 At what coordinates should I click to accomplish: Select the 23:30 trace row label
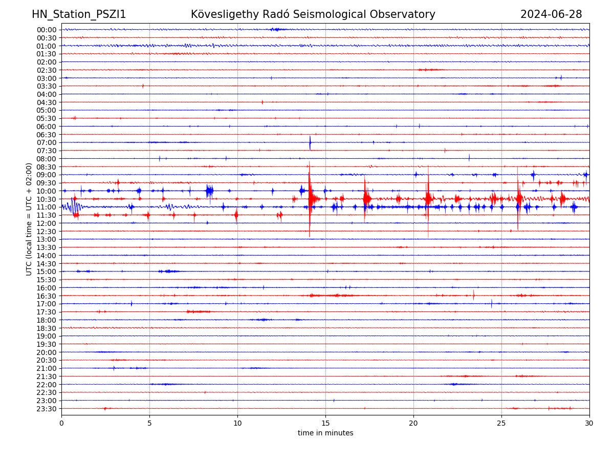coord(47,409)
